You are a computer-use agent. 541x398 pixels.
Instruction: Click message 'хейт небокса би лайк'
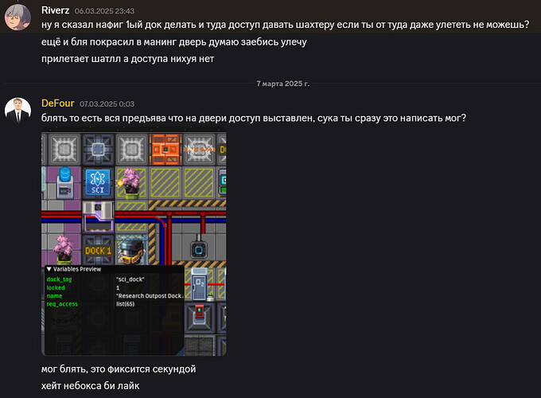[91, 385]
